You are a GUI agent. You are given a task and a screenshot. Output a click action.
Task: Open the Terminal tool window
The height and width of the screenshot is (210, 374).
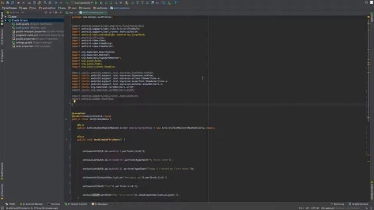(54, 204)
